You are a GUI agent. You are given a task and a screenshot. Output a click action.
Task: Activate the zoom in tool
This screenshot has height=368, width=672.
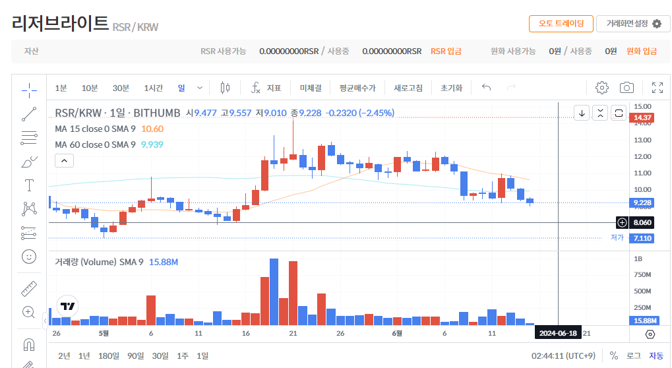pos(29,313)
